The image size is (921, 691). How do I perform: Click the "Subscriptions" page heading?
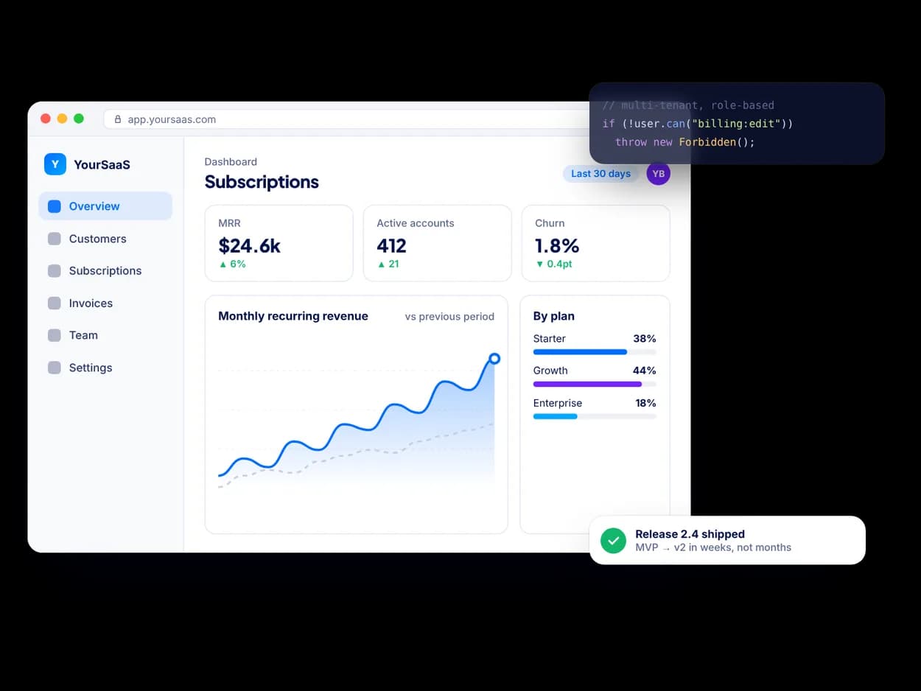tap(262, 182)
